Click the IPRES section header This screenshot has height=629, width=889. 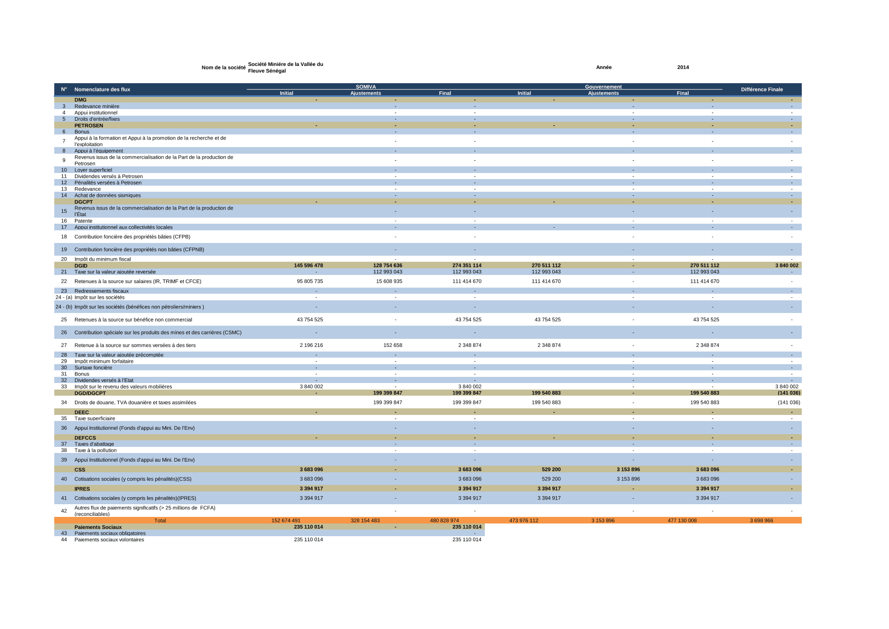82,489
